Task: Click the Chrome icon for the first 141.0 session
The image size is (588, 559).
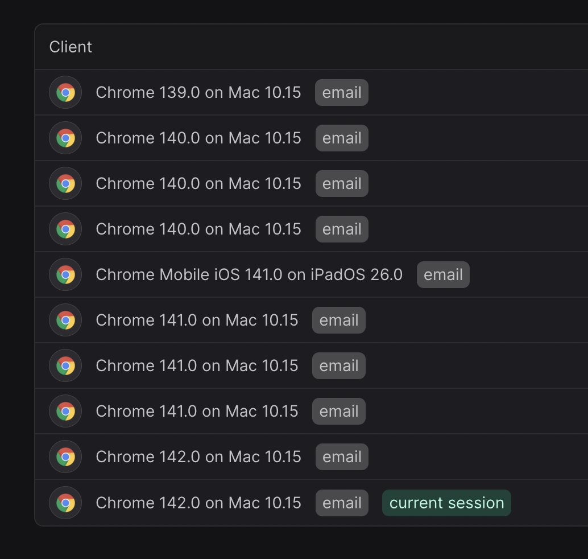Action: [65, 320]
